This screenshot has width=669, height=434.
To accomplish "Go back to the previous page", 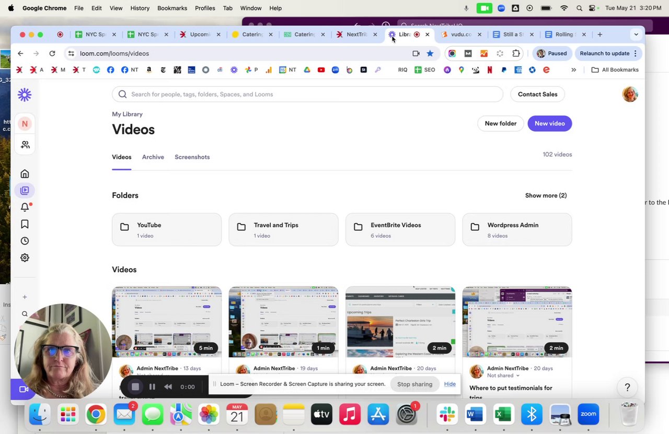I will tap(20, 53).
